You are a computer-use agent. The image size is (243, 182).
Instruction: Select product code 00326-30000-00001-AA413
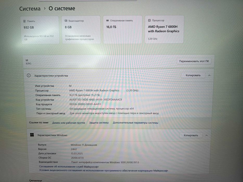[85, 104]
